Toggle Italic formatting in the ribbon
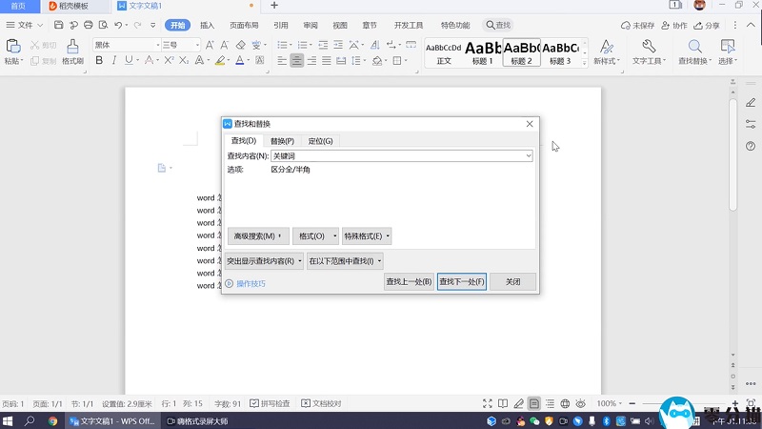The height and width of the screenshot is (429, 762). [114, 61]
